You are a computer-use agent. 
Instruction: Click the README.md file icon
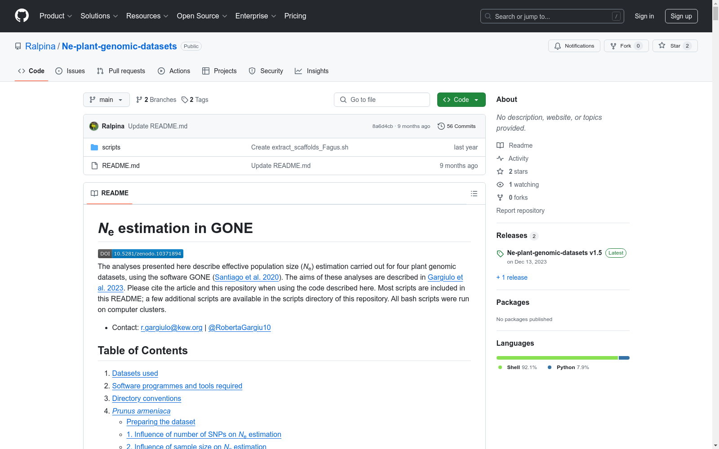[x=94, y=166]
